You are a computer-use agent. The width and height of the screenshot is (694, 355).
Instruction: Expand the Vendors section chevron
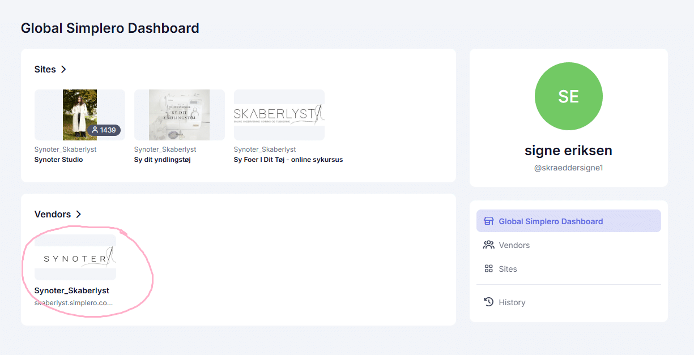point(79,214)
